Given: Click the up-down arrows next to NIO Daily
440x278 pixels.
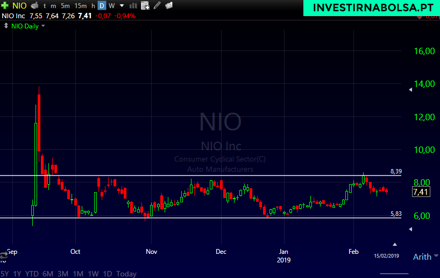Looking at the screenshot, I should 5,26.
